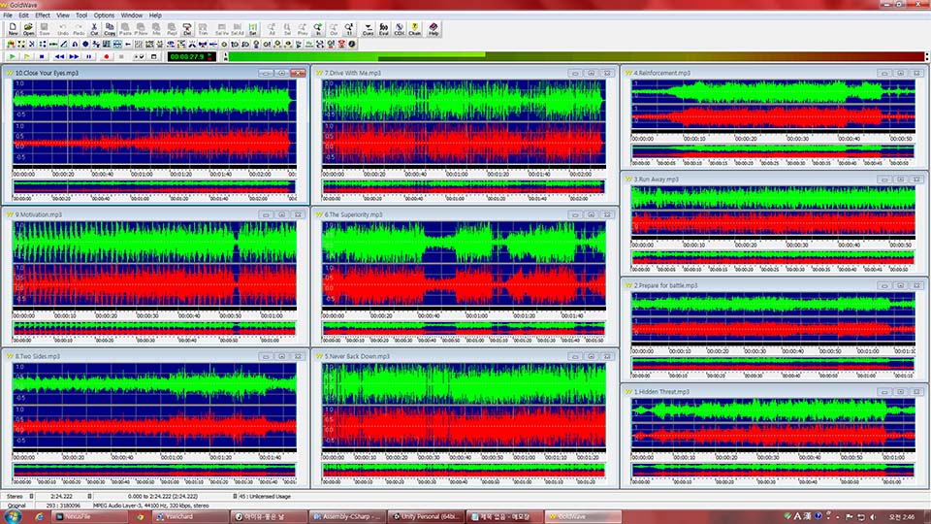Switch to Assembly-CSharp taskbar item
Image resolution: width=931 pixels, height=524 pixels.
point(347,517)
